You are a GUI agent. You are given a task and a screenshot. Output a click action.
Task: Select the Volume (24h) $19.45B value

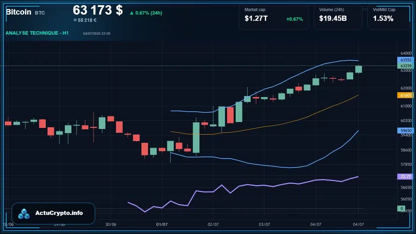(333, 19)
